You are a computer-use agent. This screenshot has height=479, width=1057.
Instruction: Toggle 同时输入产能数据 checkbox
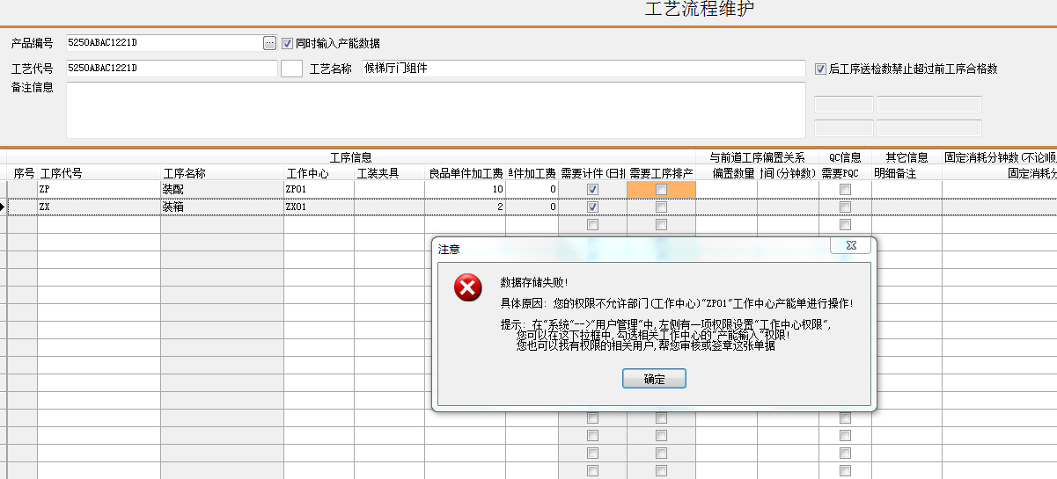pyautogui.click(x=287, y=43)
